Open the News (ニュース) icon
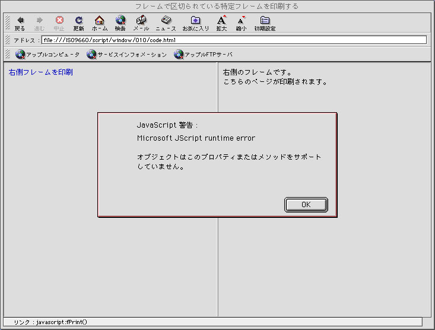Screen dimensions: 435x330 coord(166,20)
